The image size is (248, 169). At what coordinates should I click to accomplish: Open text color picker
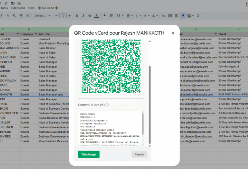click(96, 16)
